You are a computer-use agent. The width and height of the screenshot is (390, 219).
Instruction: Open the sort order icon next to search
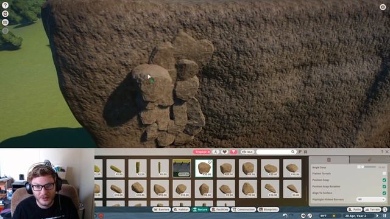click(300, 151)
